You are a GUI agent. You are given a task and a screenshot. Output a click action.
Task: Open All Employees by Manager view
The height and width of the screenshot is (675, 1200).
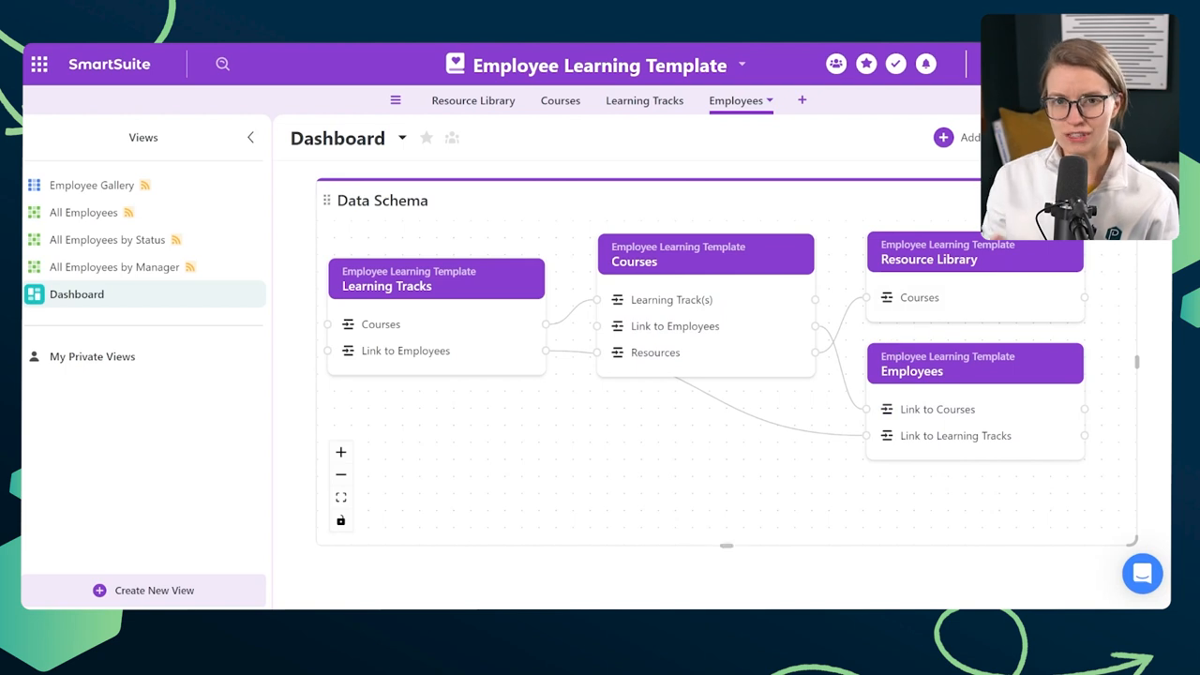pos(114,267)
